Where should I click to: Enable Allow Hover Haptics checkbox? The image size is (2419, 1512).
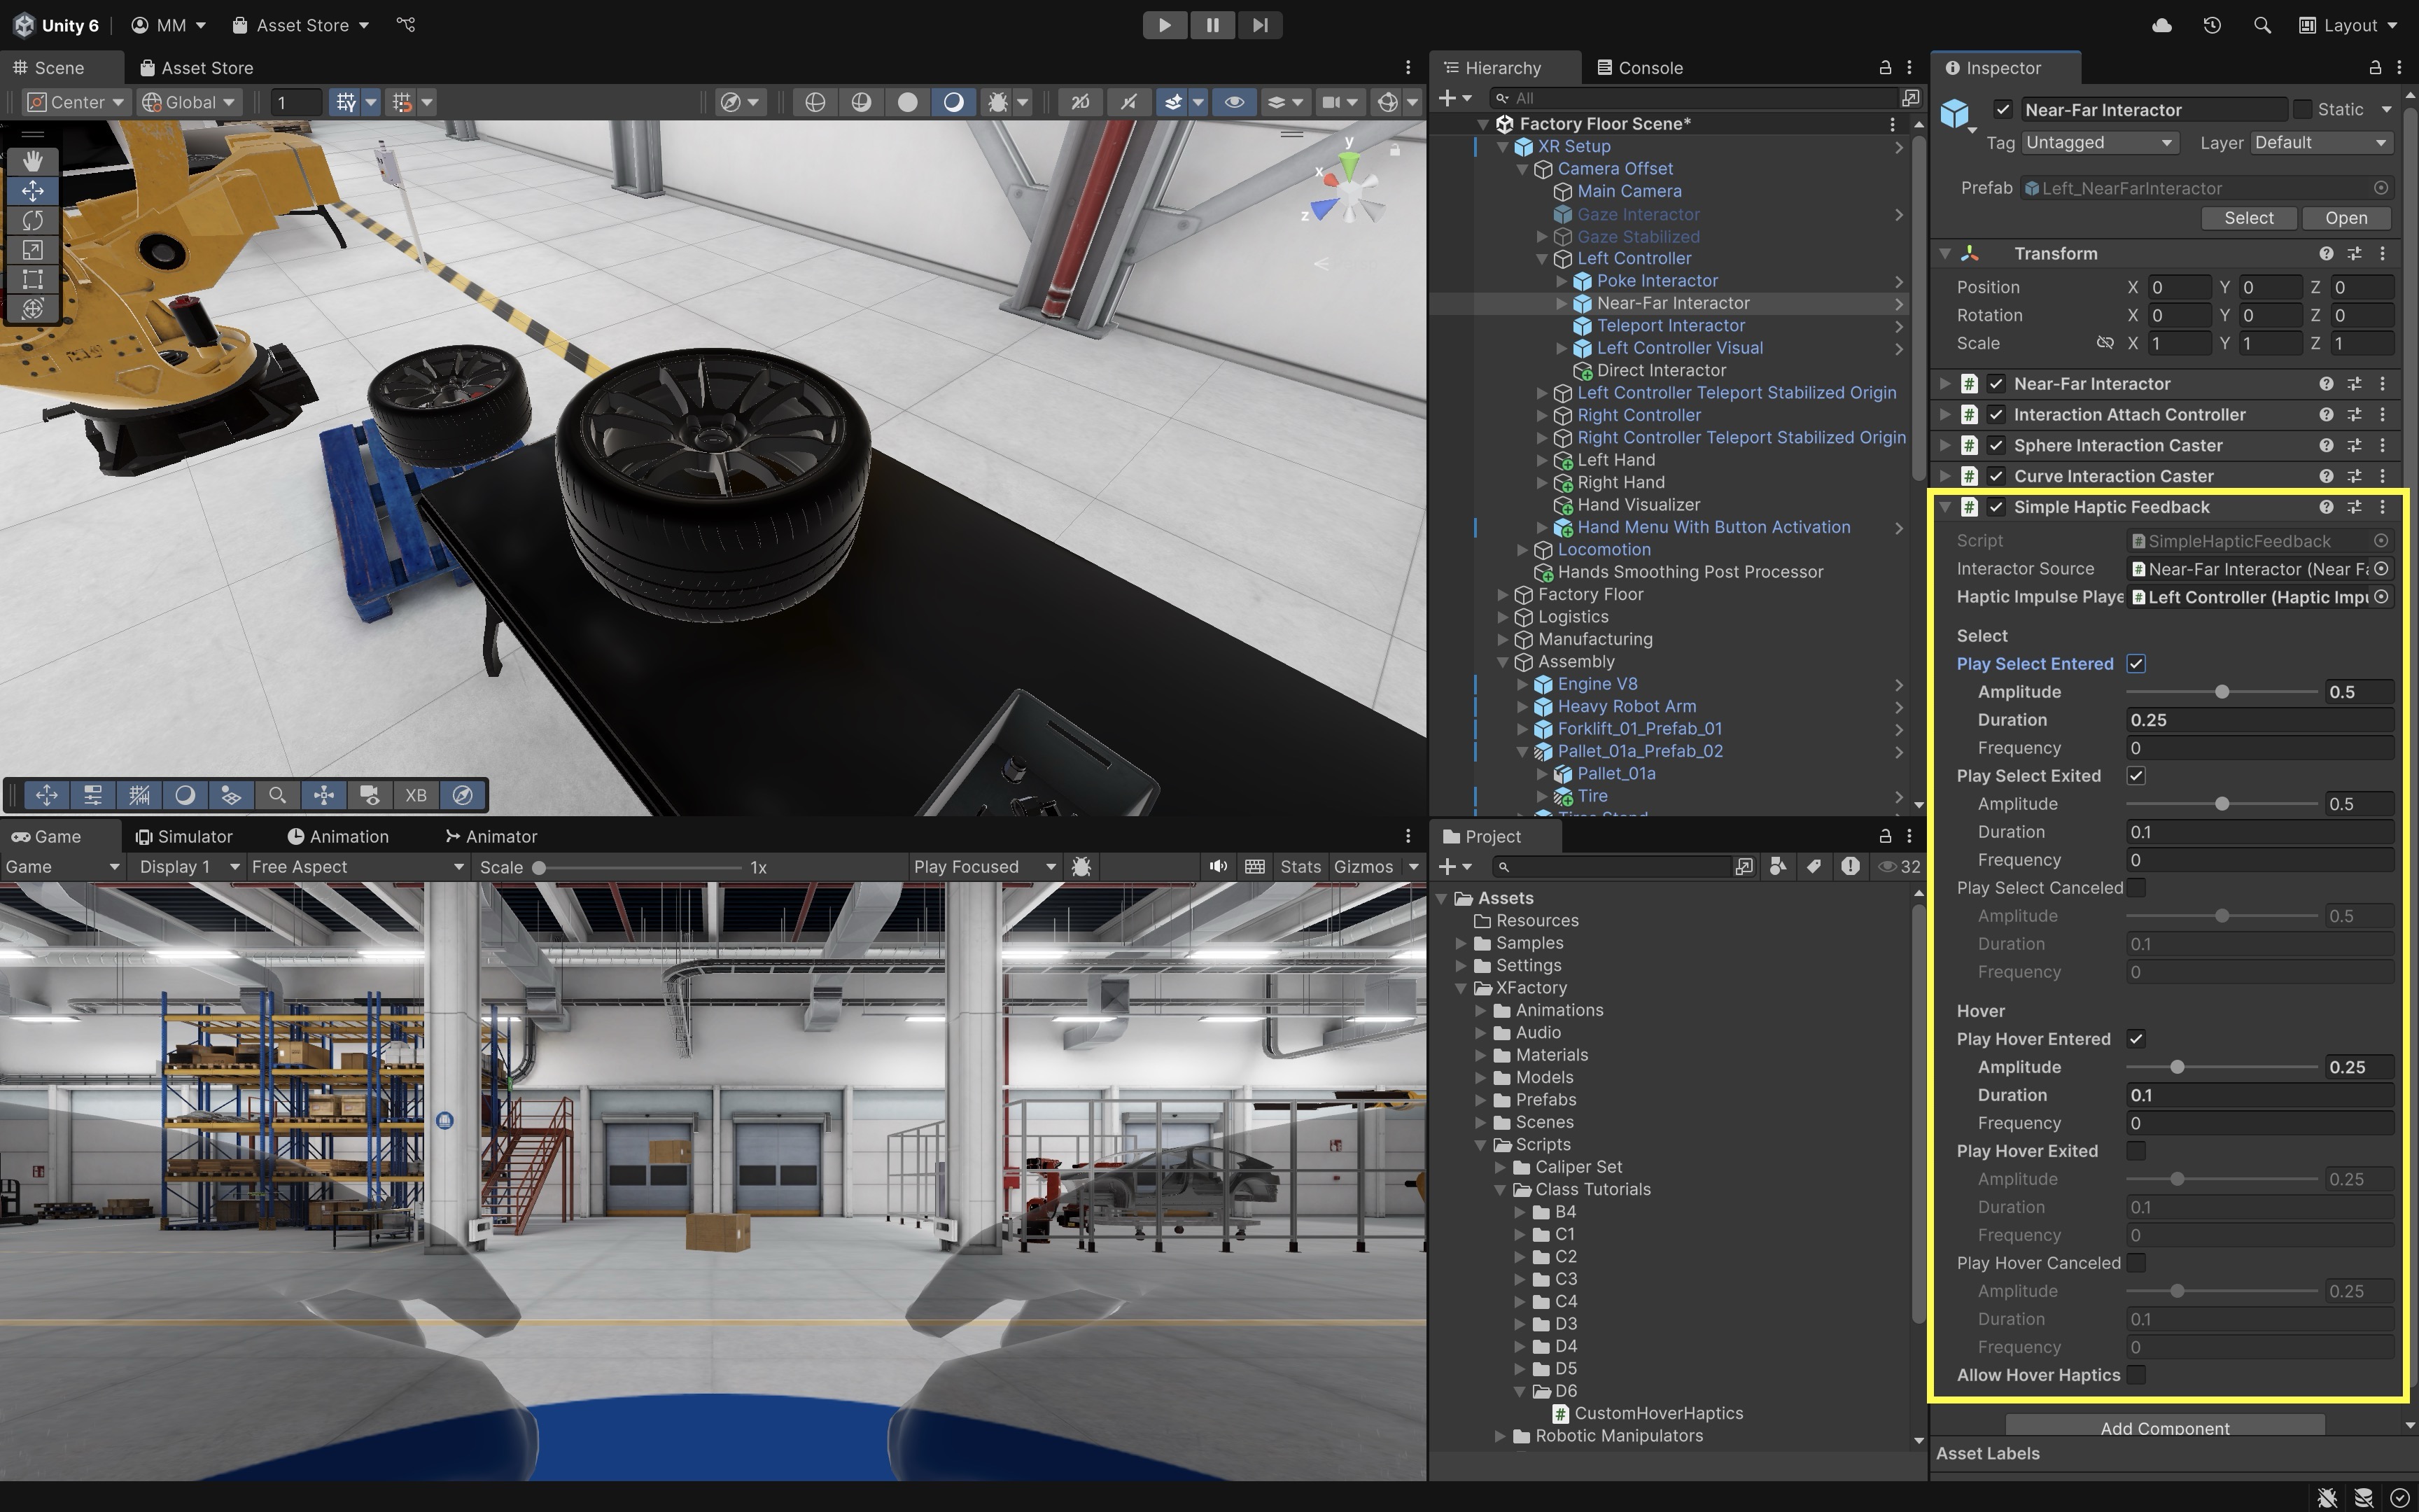click(x=2136, y=1375)
